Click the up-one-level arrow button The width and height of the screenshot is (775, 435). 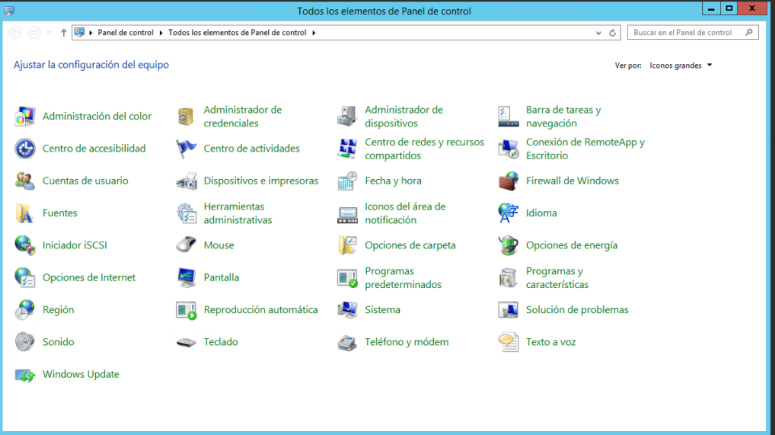(63, 32)
